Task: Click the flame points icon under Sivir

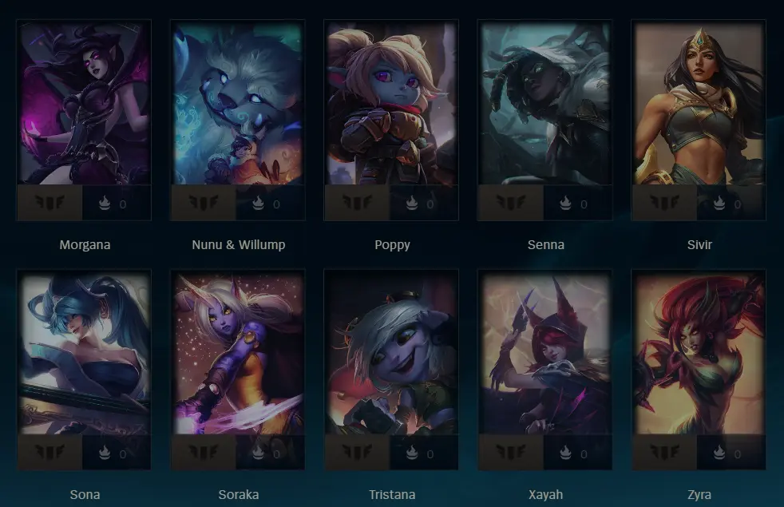Action: (719, 203)
